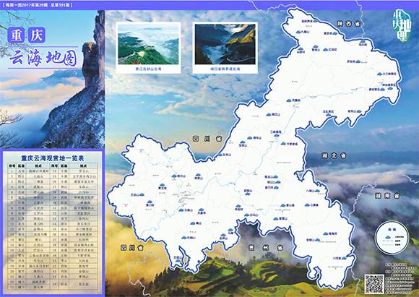419x297 pixels.
Task: Click the cloud marker beside 九重山
Action: coord(298,32)
